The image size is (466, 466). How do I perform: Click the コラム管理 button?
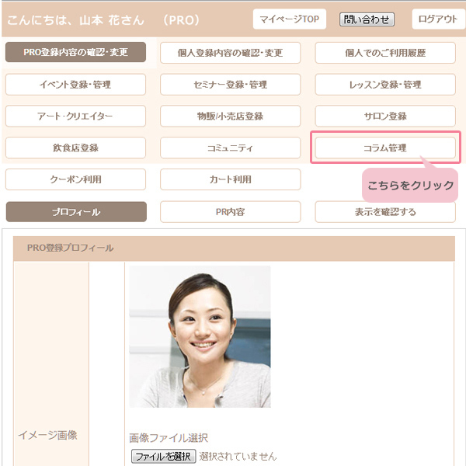(385, 148)
